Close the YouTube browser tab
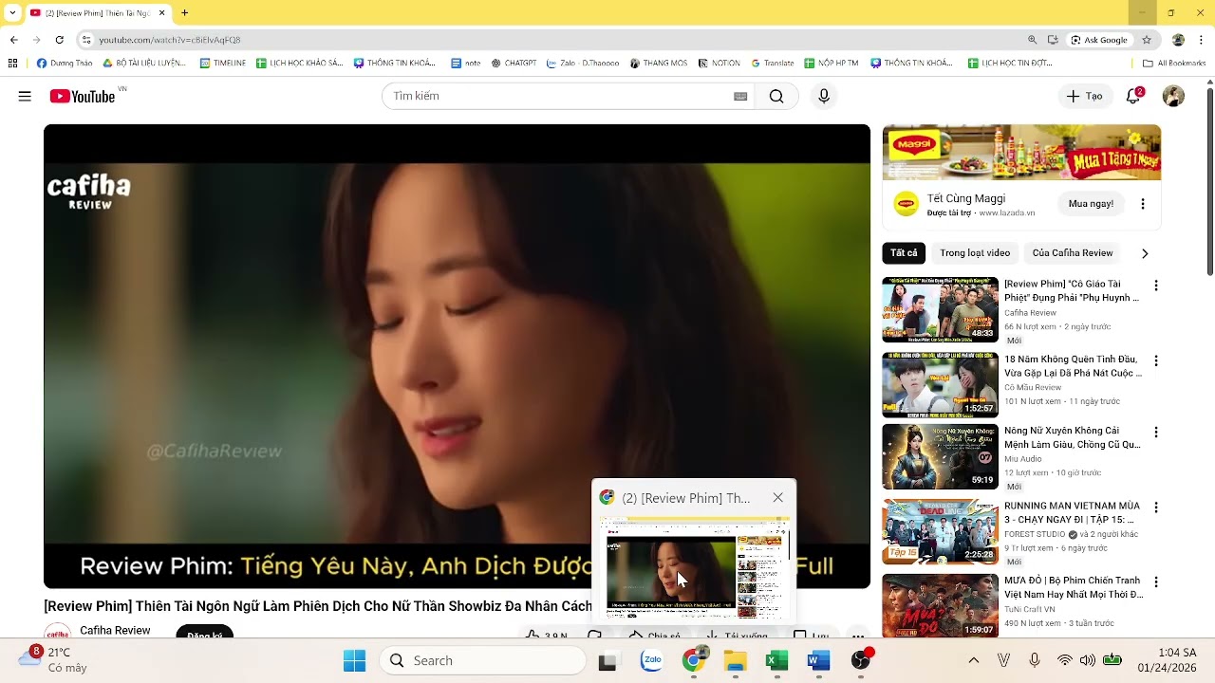The width and height of the screenshot is (1215, 683). click(161, 13)
